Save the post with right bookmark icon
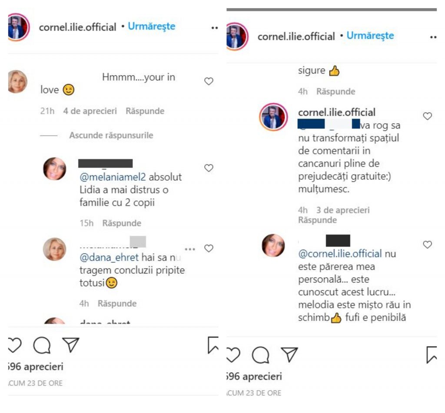445x413 pixels. click(432, 354)
